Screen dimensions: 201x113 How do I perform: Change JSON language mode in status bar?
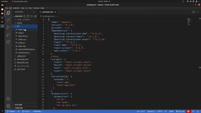coord(171,111)
